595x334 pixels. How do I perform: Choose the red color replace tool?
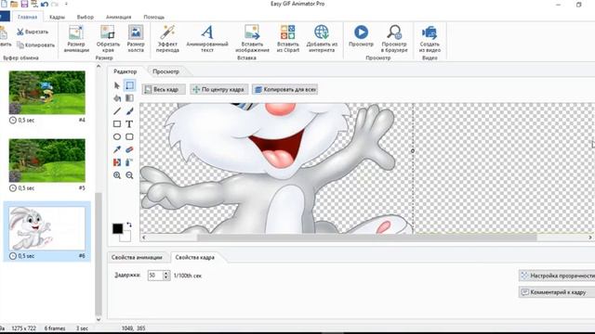pos(117,162)
